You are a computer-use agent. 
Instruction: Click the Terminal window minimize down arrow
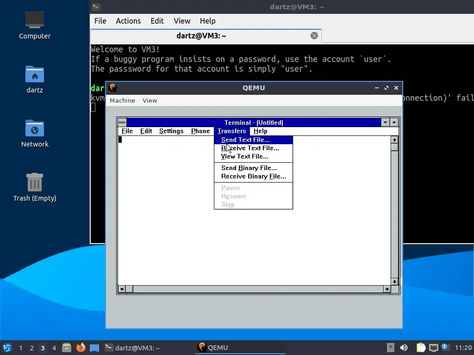[385, 122]
